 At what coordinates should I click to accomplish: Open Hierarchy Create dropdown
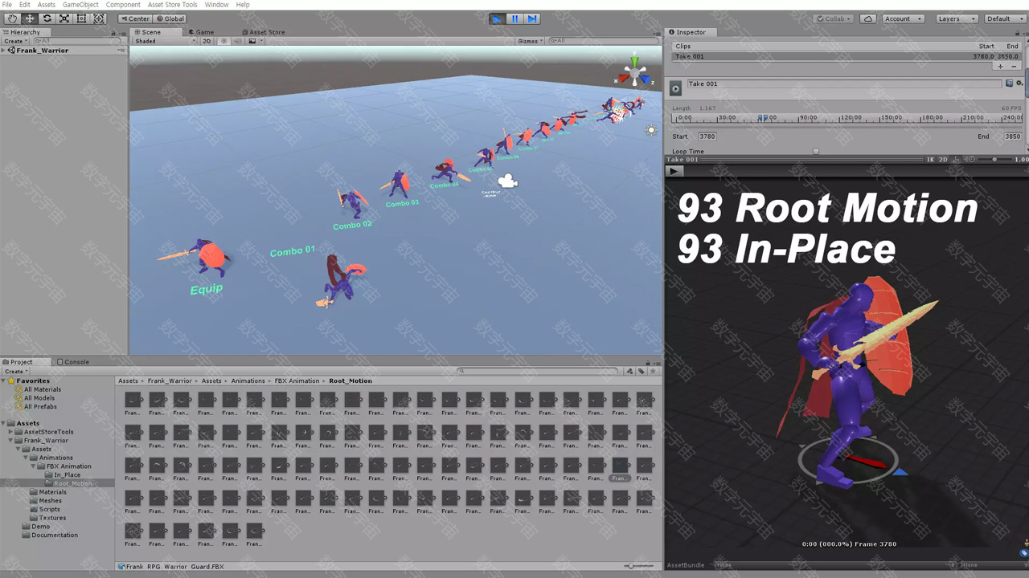point(15,41)
